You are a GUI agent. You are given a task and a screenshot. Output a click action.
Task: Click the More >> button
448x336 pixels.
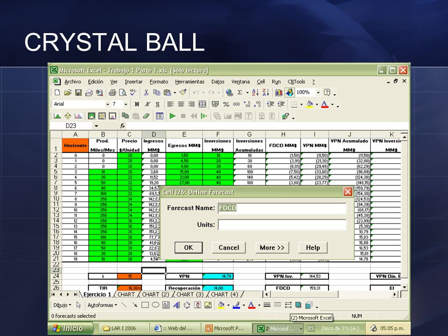click(x=272, y=247)
